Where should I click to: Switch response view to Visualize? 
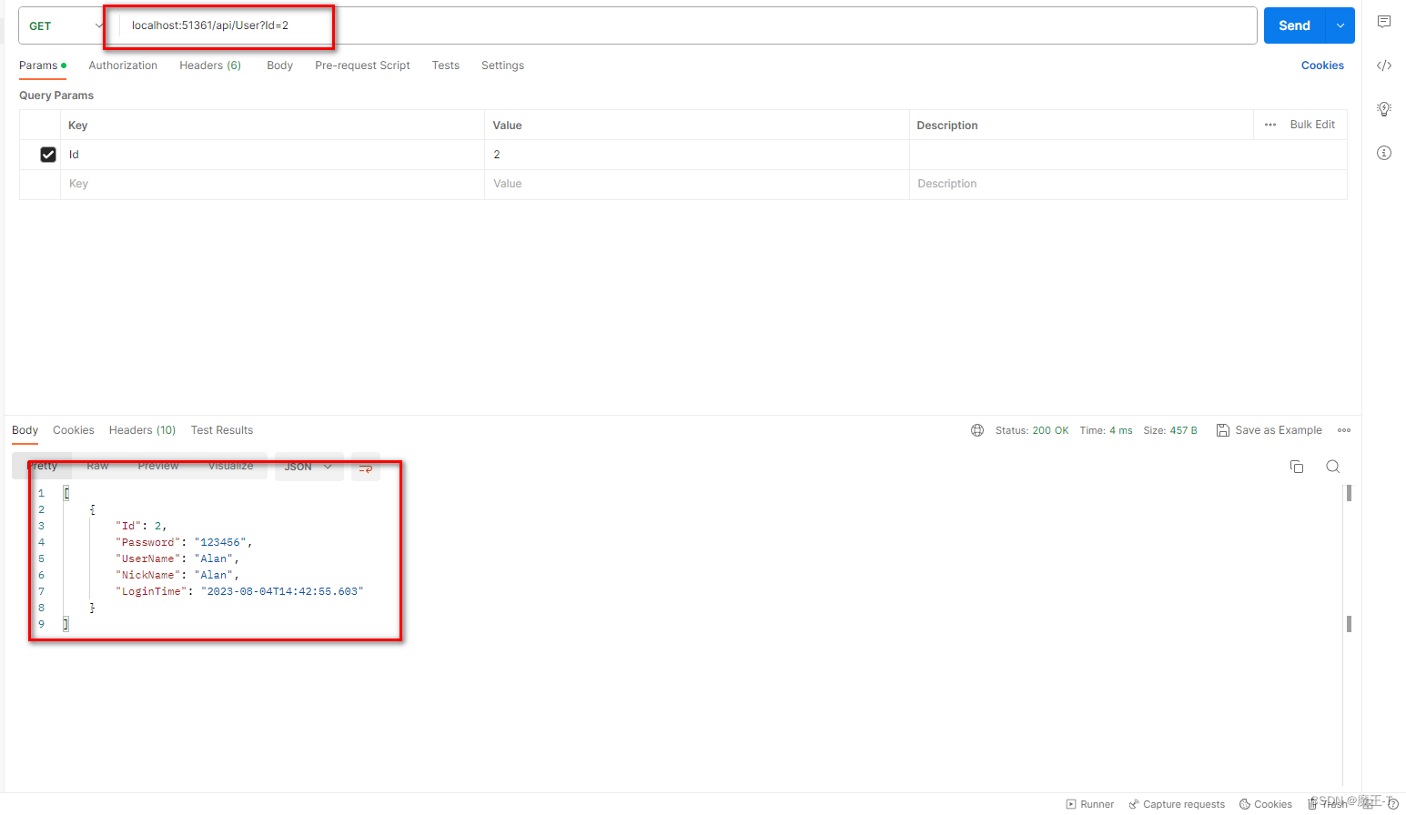(231, 466)
